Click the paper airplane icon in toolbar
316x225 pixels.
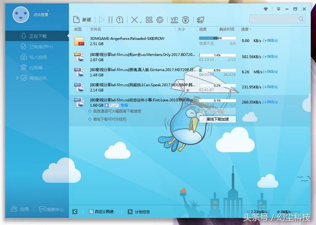tap(201, 20)
